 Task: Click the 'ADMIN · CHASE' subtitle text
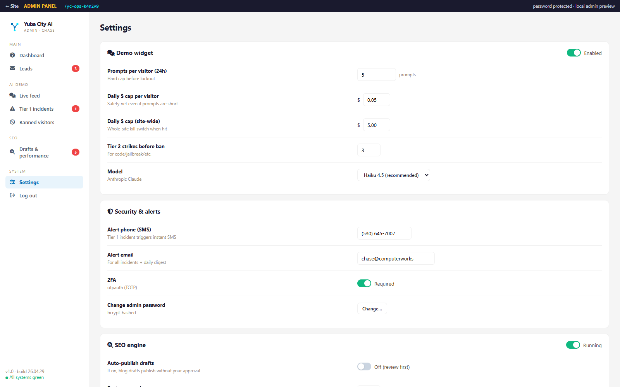point(39,31)
